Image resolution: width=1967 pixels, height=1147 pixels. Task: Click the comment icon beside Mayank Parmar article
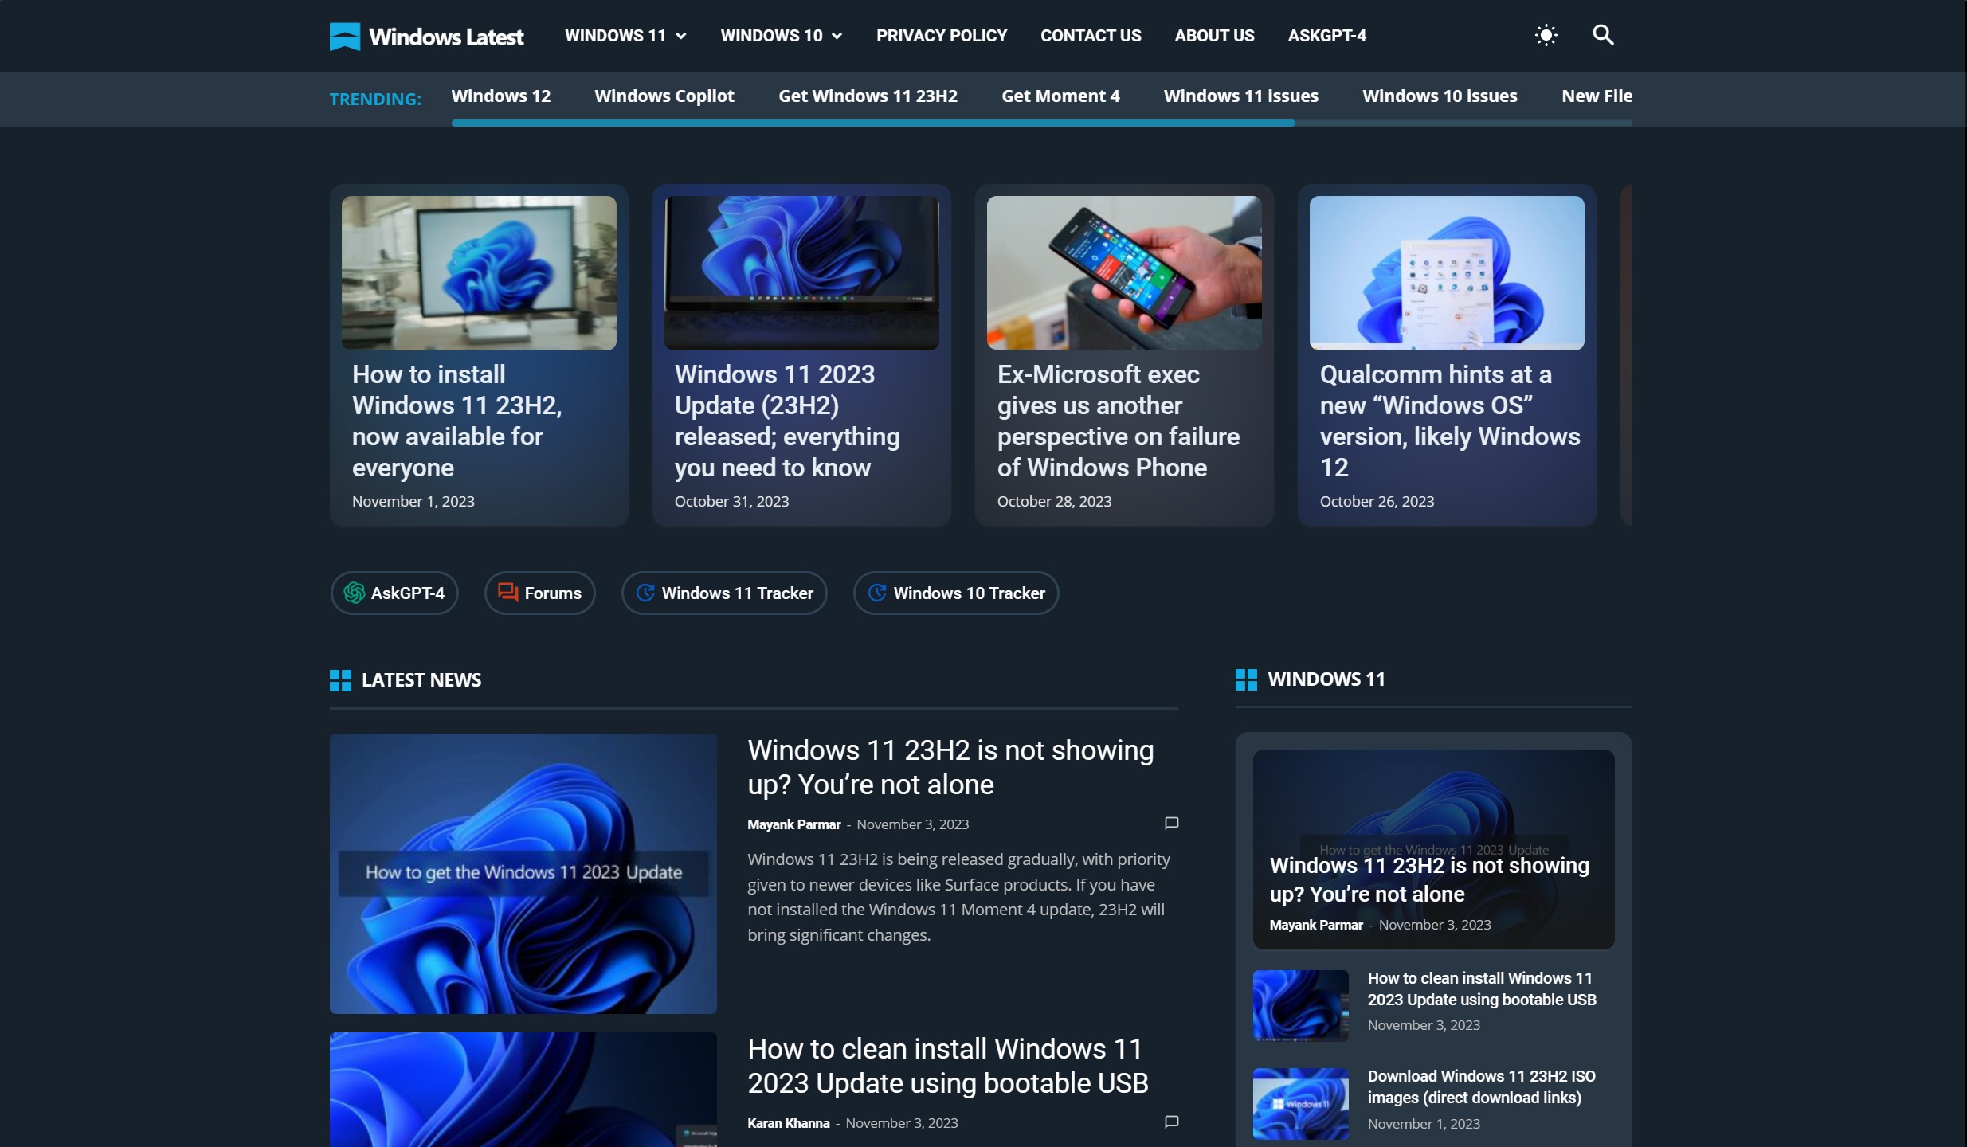[1171, 823]
